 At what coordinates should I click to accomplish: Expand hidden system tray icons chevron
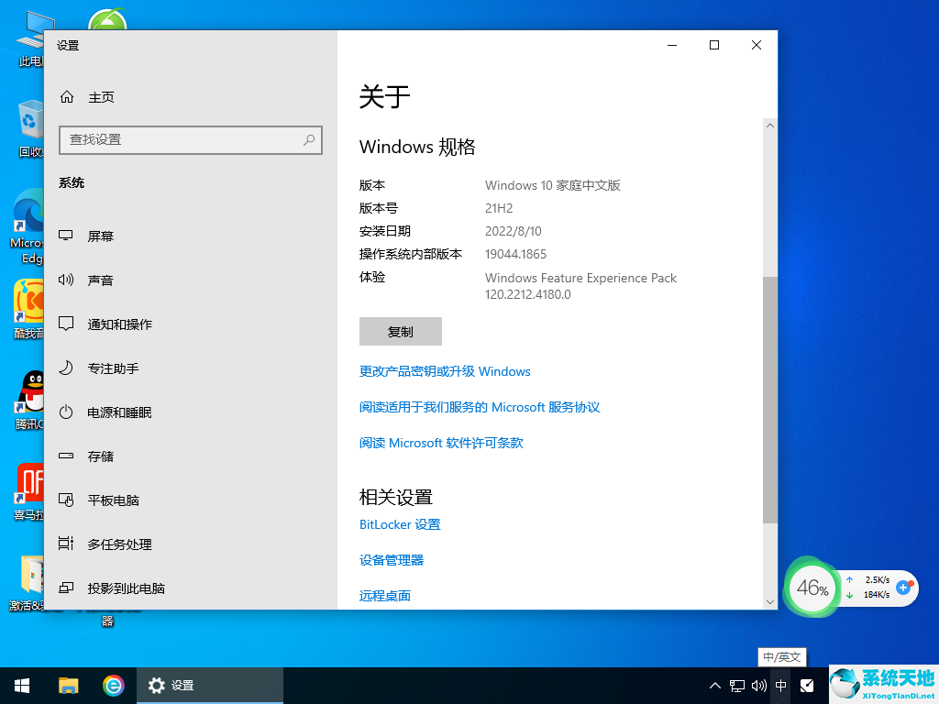click(x=715, y=685)
